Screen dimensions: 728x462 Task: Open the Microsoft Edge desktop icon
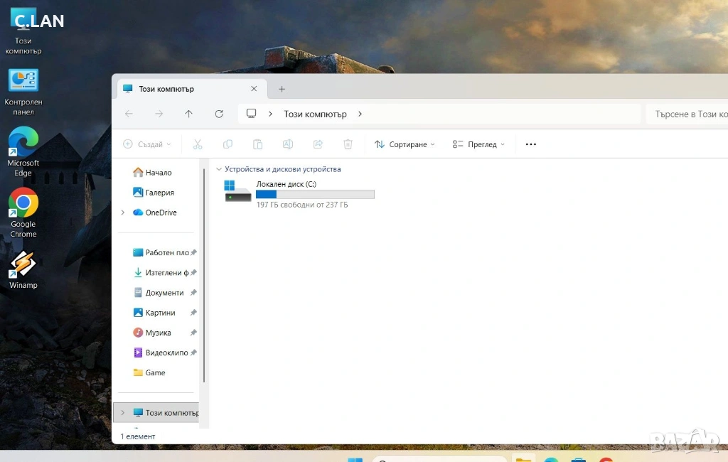click(23, 150)
